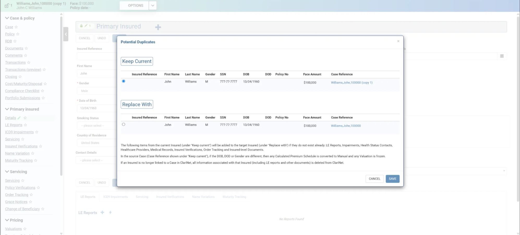
Task: Click the left sidebar vertical scrollbar
Action: click(61, 96)
